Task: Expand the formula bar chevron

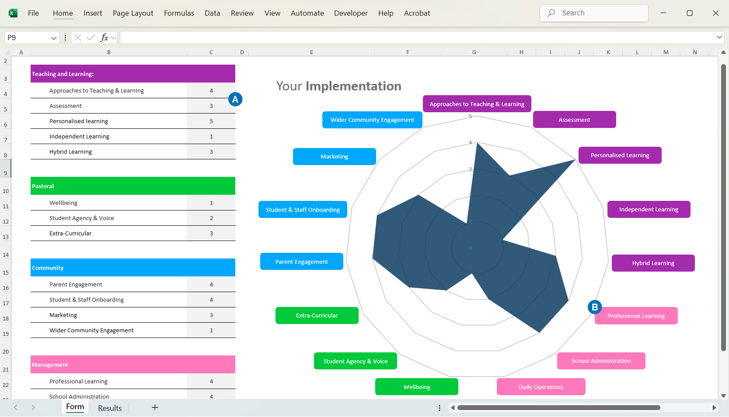Action: [x=719, y=38]
